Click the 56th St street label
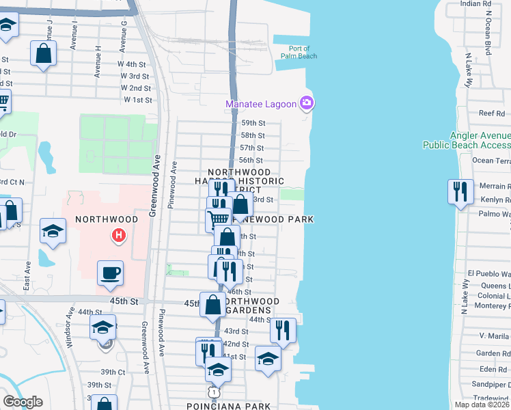The image size is (511, 410). (x=251, y=161)
